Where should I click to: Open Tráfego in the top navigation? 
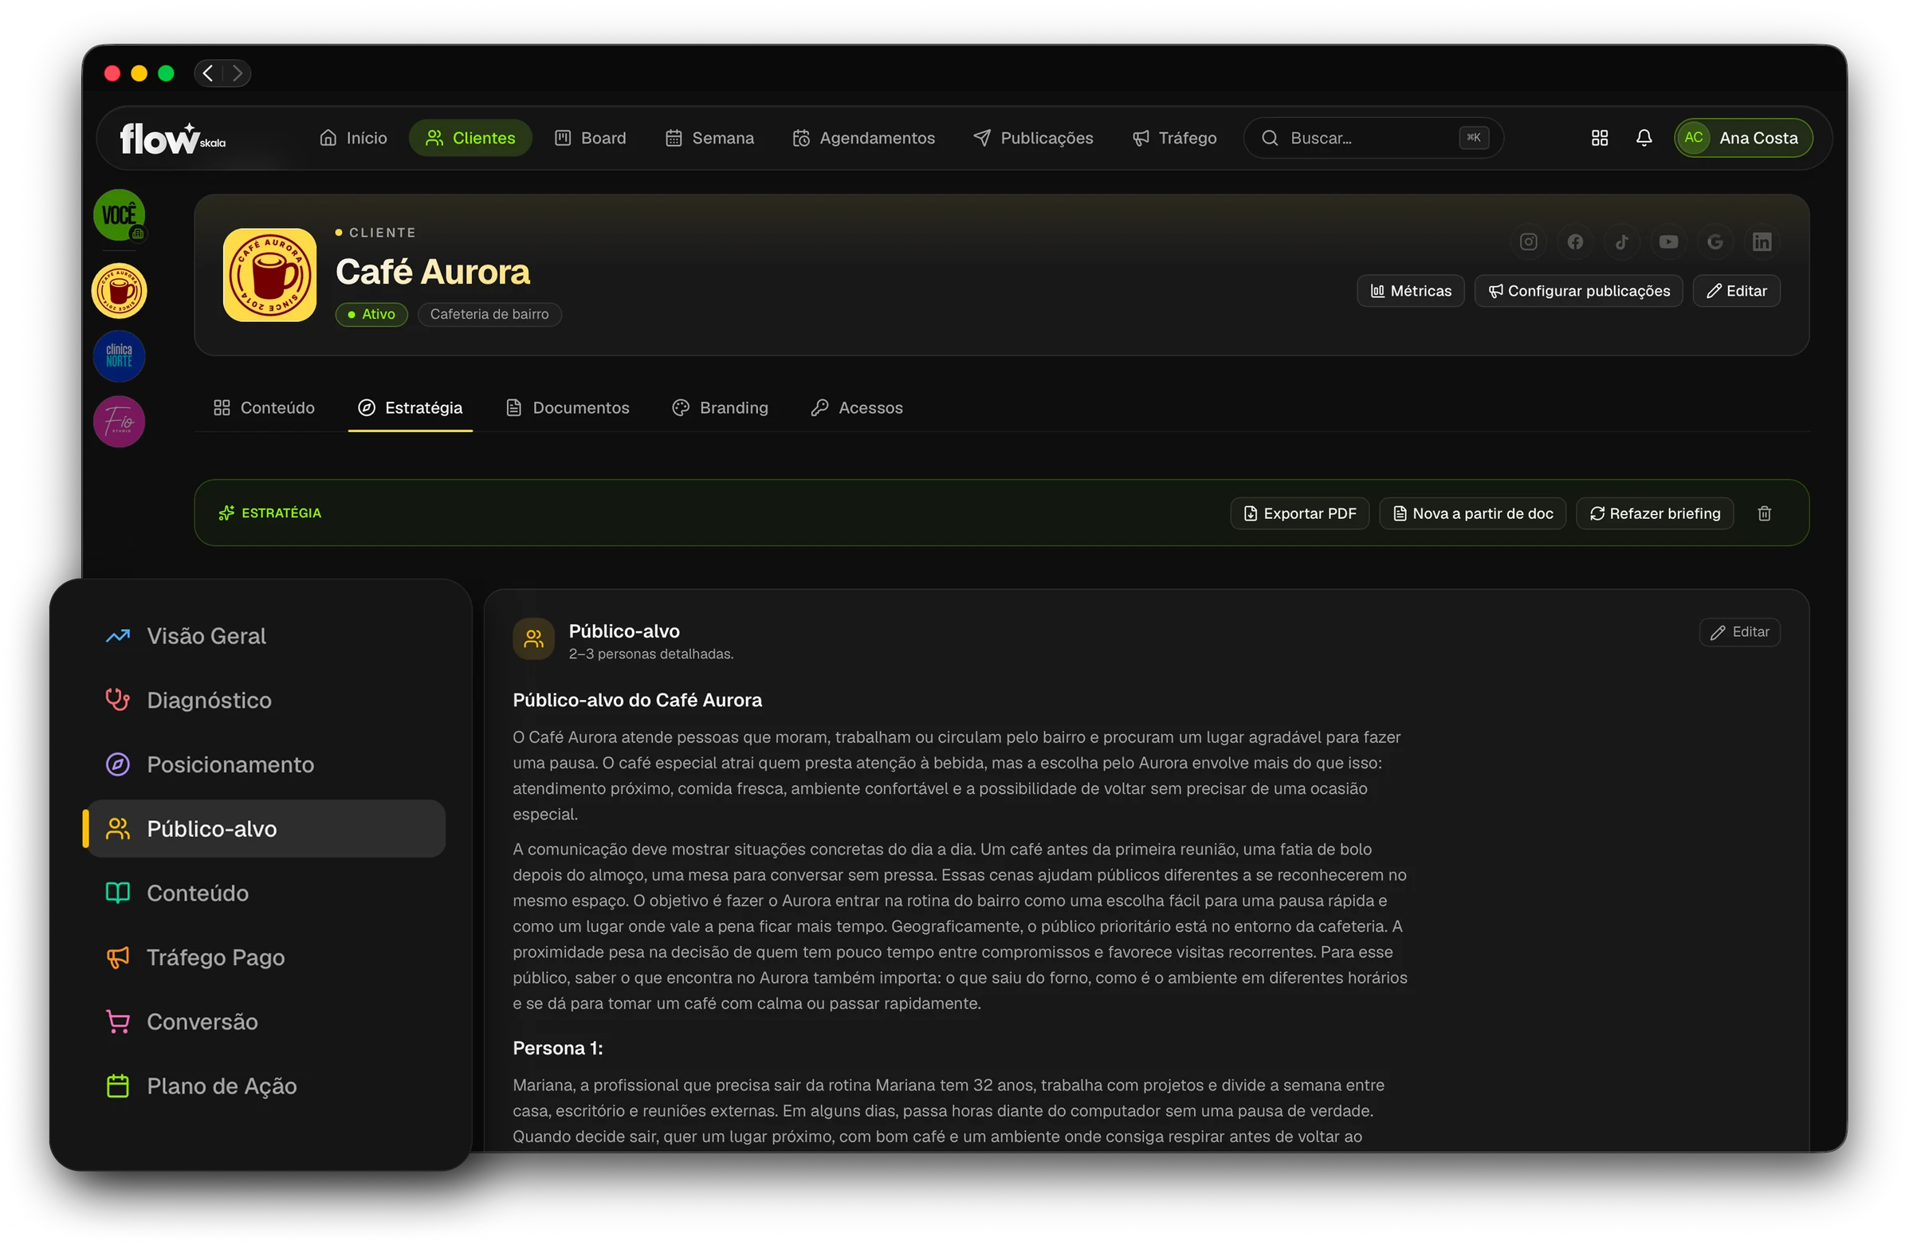(1174, 138)
